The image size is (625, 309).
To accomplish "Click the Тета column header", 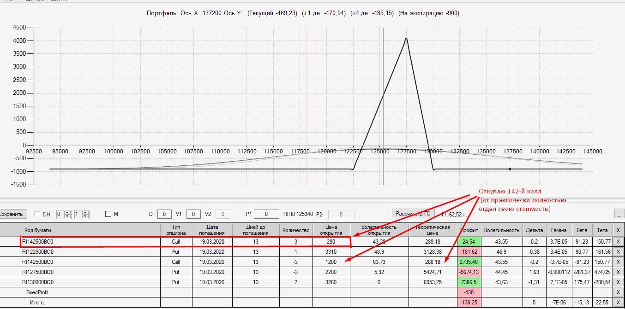I will [602, 230].
